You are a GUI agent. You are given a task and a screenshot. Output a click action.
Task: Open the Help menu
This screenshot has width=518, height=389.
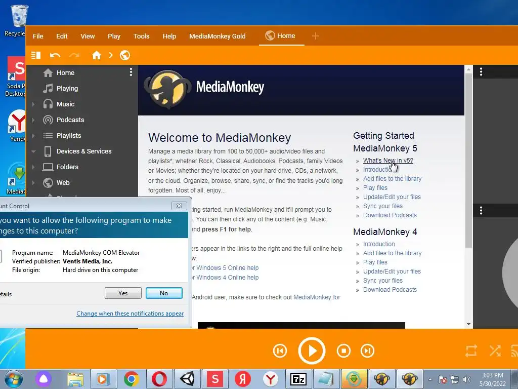tap(169, 36)
